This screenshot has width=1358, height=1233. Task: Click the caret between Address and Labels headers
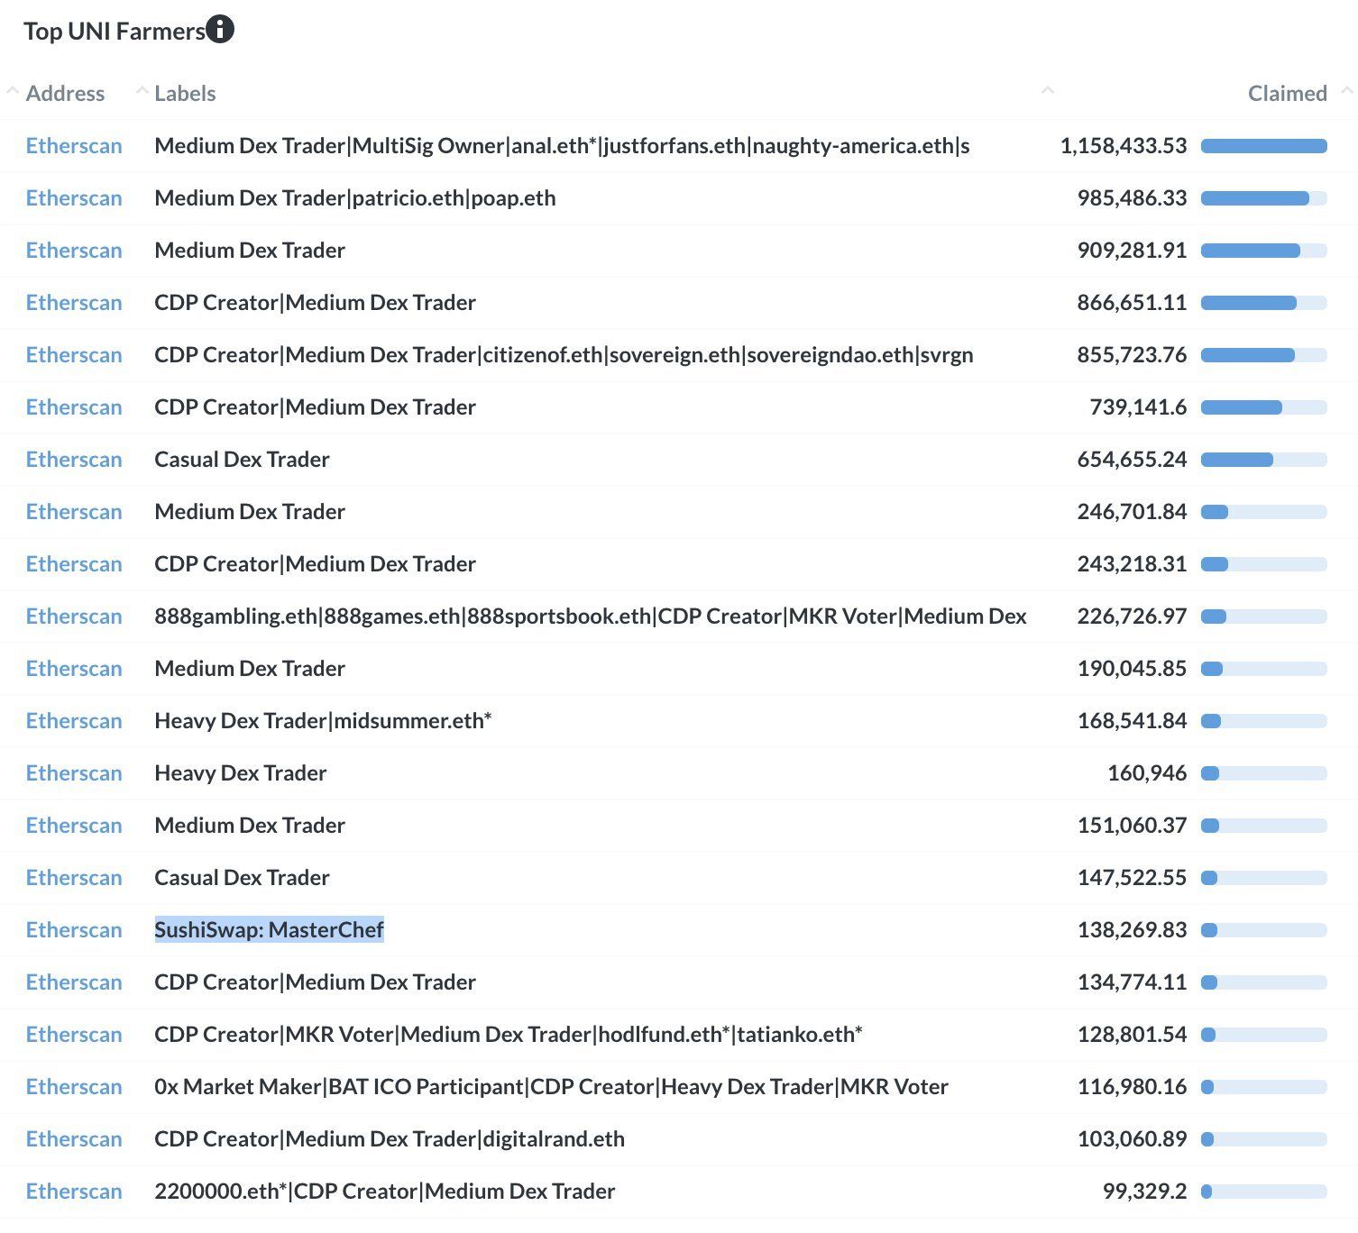pos(142,91)
